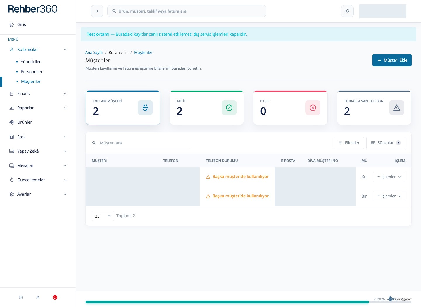Click the total customers people icon

point(145,108)
